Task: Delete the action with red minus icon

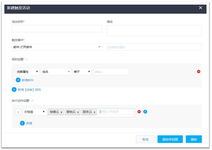Action: [x=139, y=112]
